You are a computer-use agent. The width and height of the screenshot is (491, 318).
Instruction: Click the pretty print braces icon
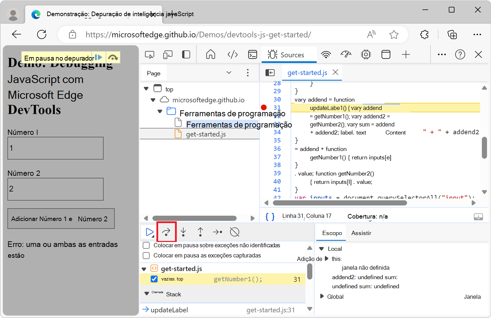click(270, 217)
